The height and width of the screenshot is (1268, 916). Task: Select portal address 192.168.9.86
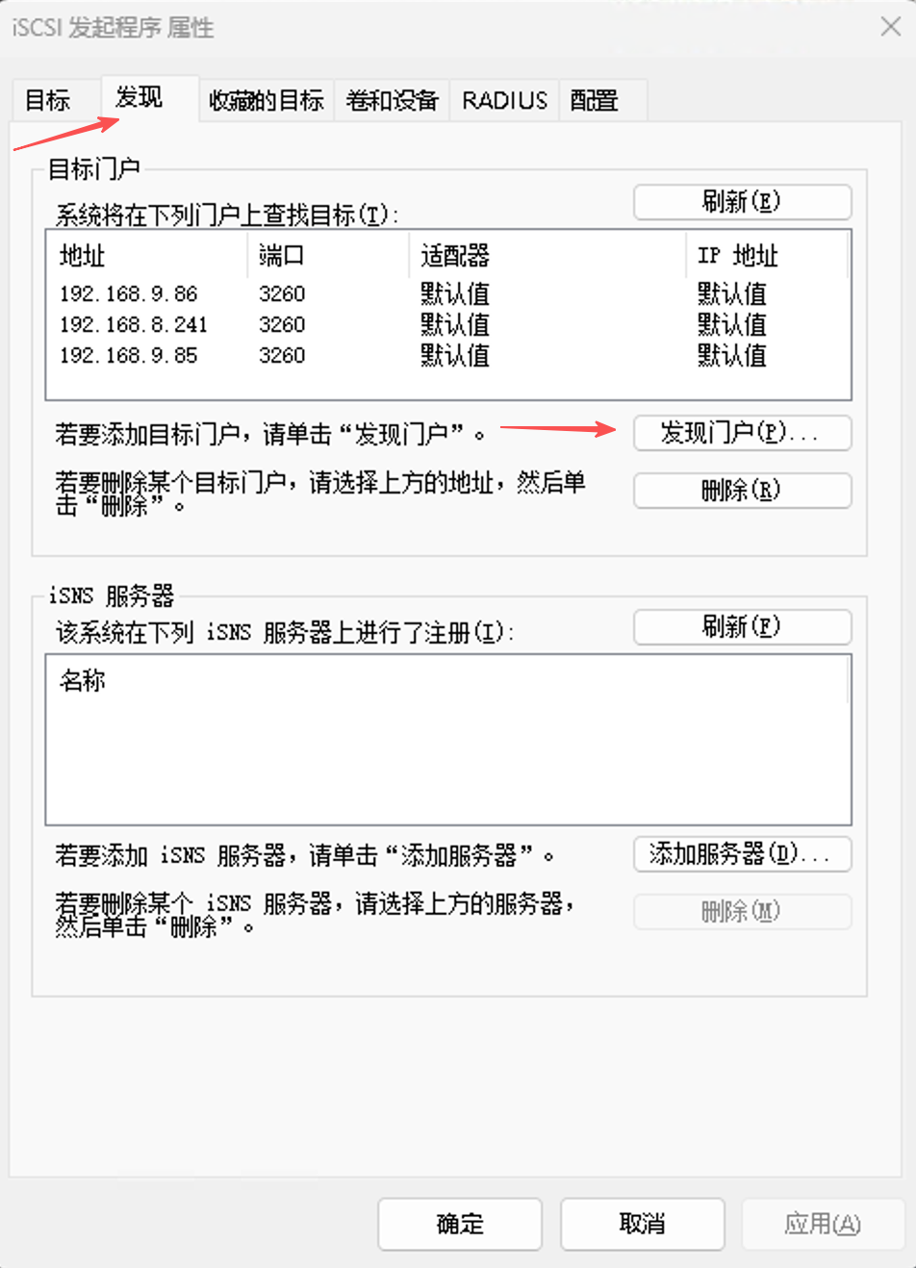coord(129,293)
